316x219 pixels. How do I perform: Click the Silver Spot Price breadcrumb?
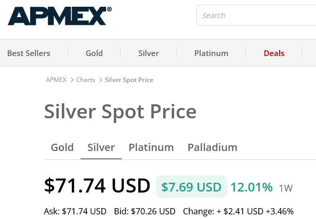coord(129,80)
